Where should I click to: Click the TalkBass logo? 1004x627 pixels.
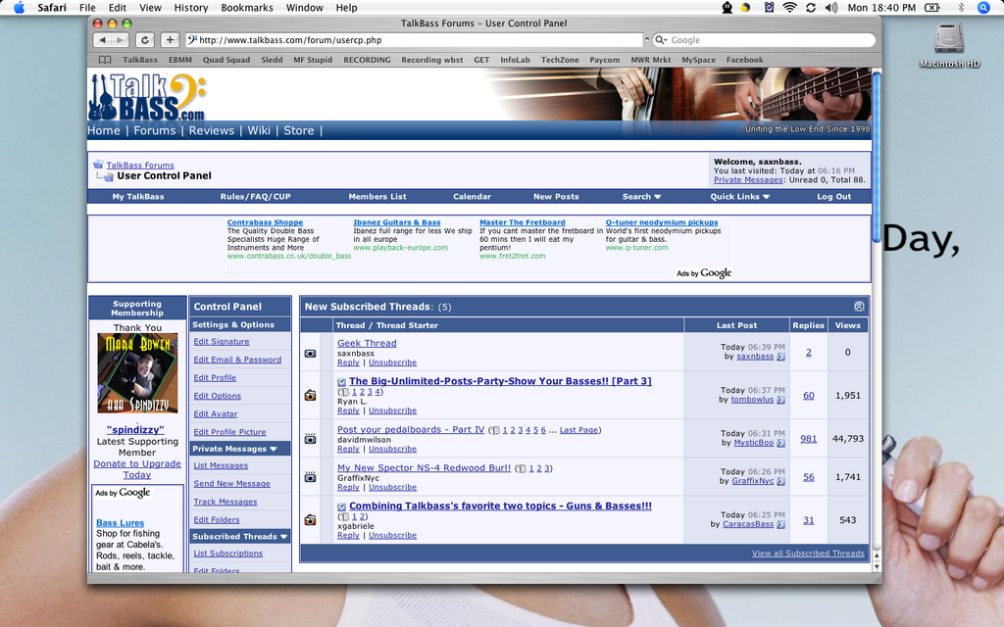[x=148, y=97]
